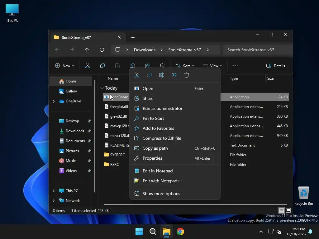The image size is (319, 239).
Task: Click Home in navigation pane
Action: point(71,81)
